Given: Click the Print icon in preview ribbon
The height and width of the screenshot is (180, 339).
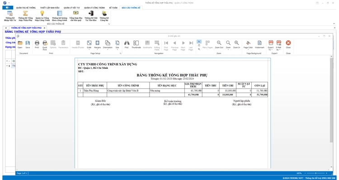Looking at the screenshot, I should pos(37,44).
